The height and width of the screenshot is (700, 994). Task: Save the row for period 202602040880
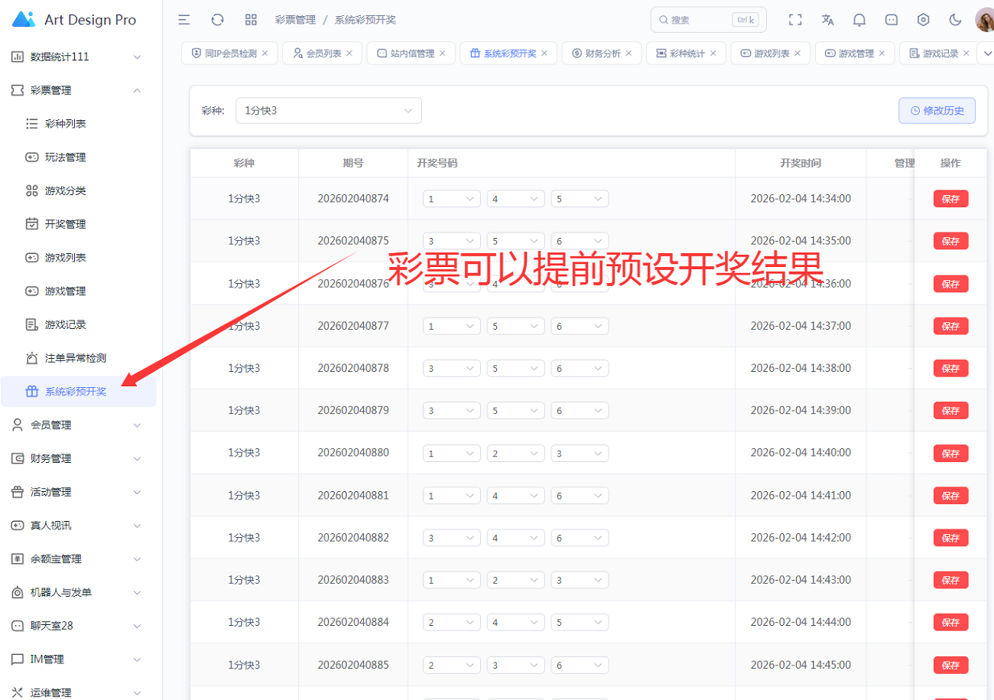pos(950,453)
